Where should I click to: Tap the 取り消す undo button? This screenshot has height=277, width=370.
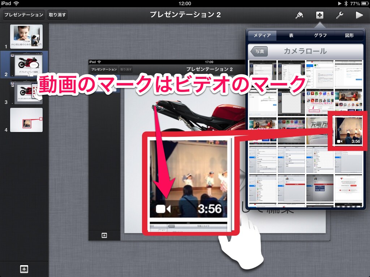pos(57,15)
